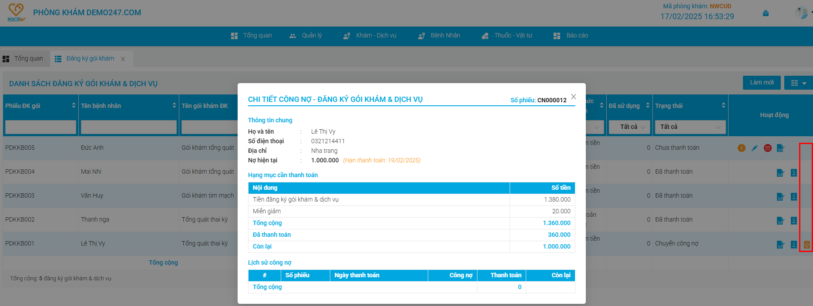This screenshot has height=306, width=813.
Task: Sort by the Phiếu ĐK gói column
Action: tap(74, 105)
